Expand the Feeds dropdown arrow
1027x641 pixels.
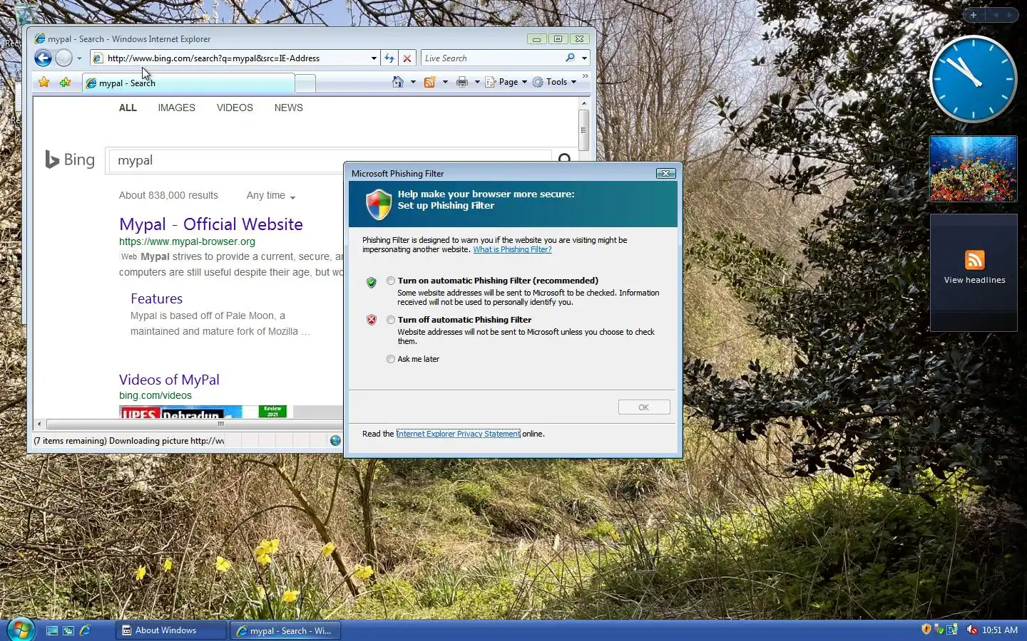point(445,82)
